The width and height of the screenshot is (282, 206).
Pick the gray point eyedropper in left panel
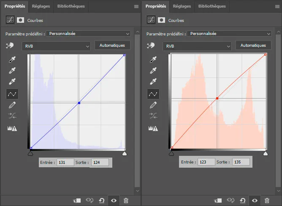12,71
